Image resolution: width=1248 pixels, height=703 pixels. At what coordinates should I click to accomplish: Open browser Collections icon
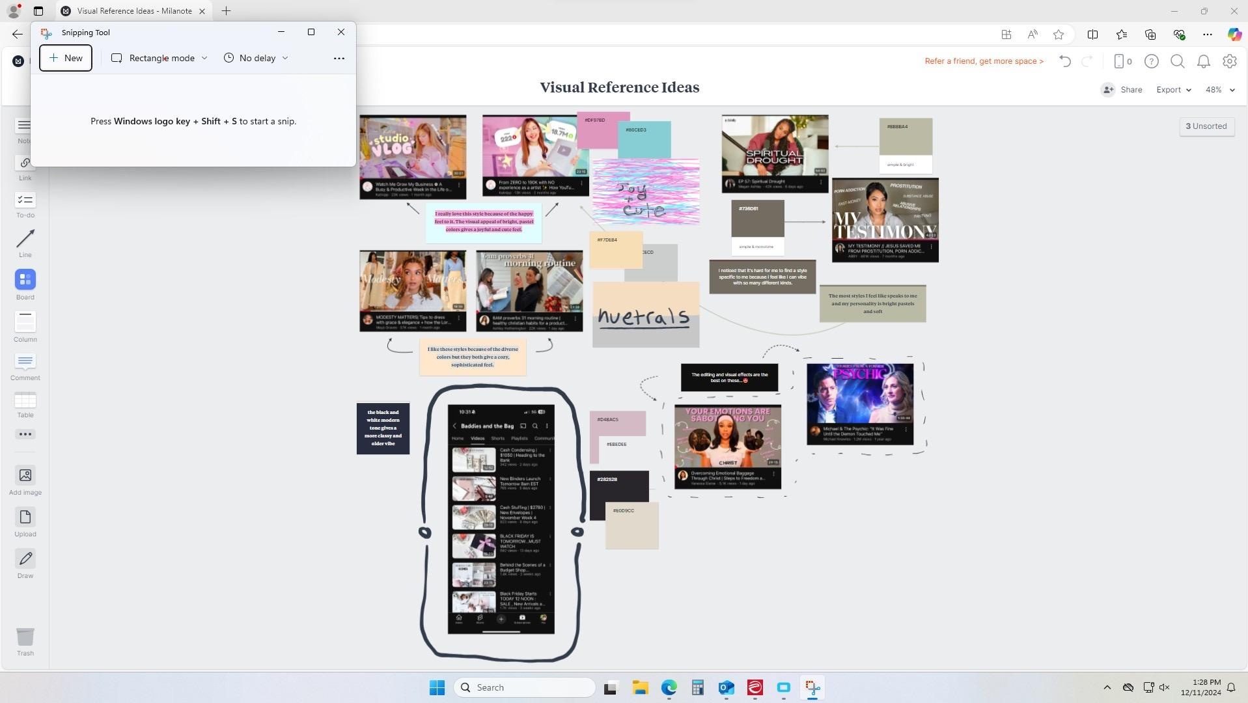click(1150, 34)
